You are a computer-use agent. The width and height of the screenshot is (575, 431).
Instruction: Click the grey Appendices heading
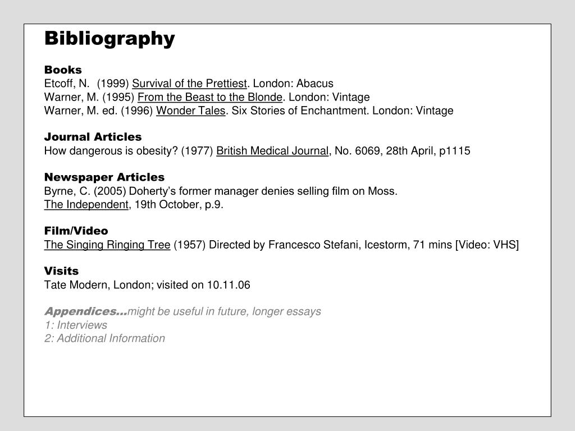pos(86,311)
